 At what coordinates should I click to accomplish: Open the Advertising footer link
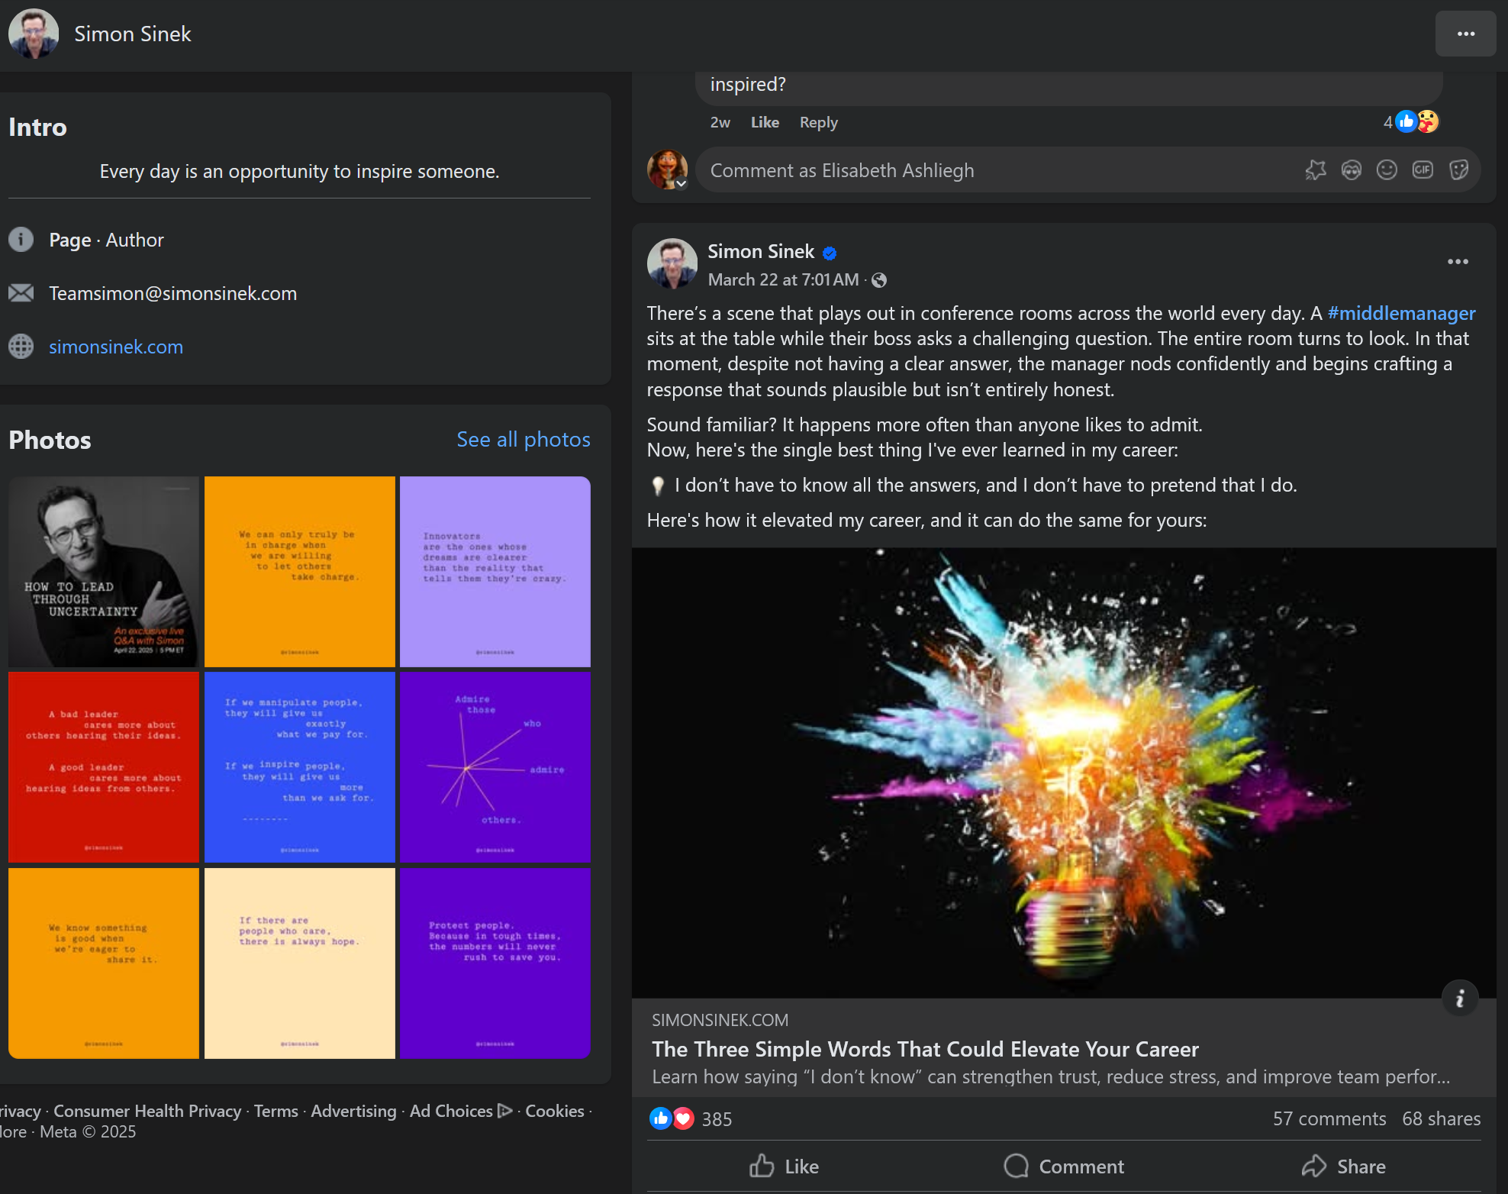(353, 1111)
